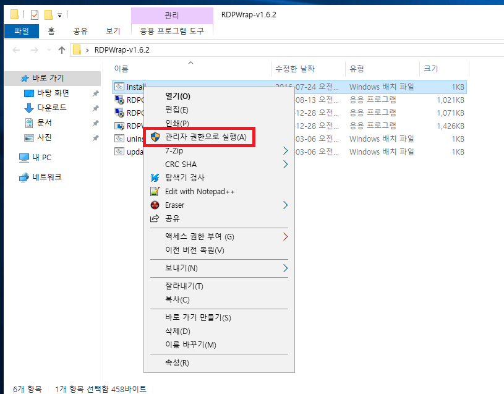The image size is (504, 394).
Task: Click the pin icon beside 바탕 화면
Action: pyautogui.click(x=95, y=93)
